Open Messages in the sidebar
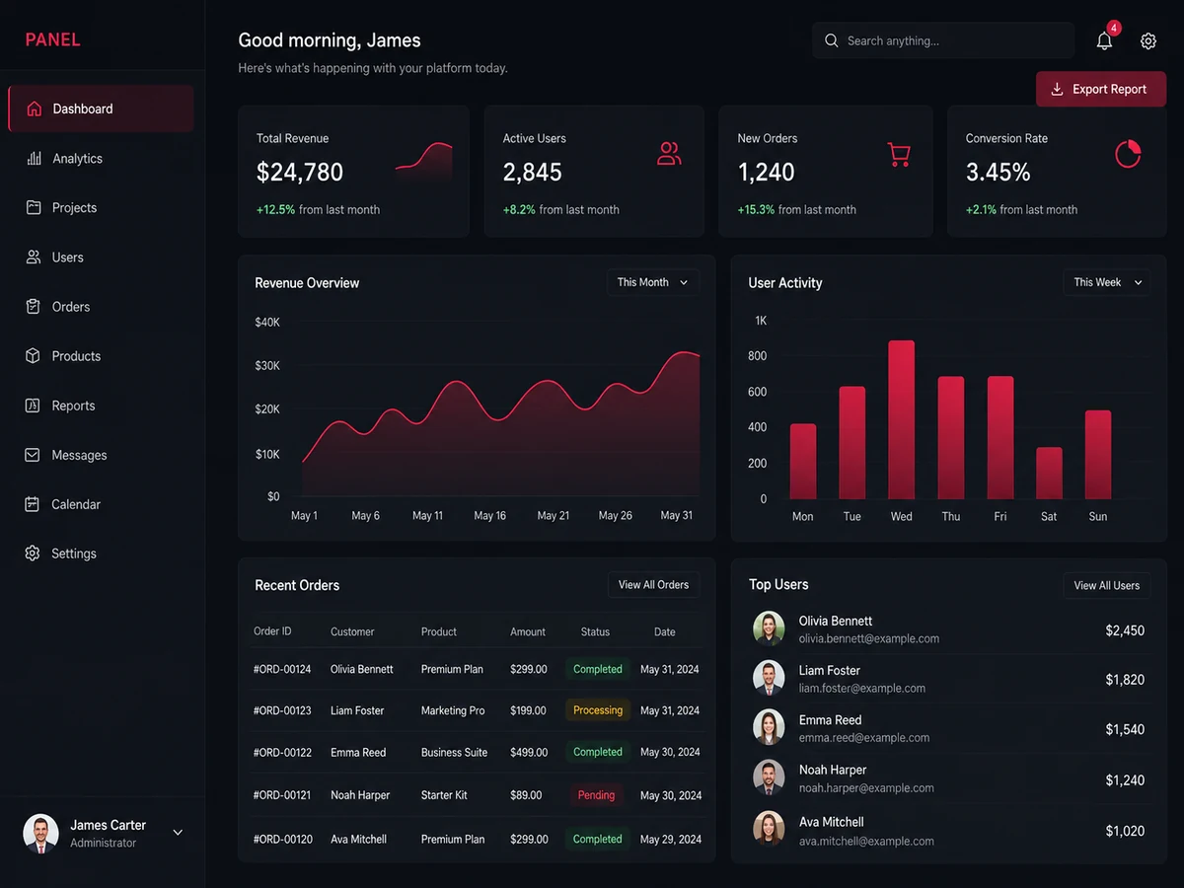This screenshot has height=888, width=1184. click(x=101, y=455)
